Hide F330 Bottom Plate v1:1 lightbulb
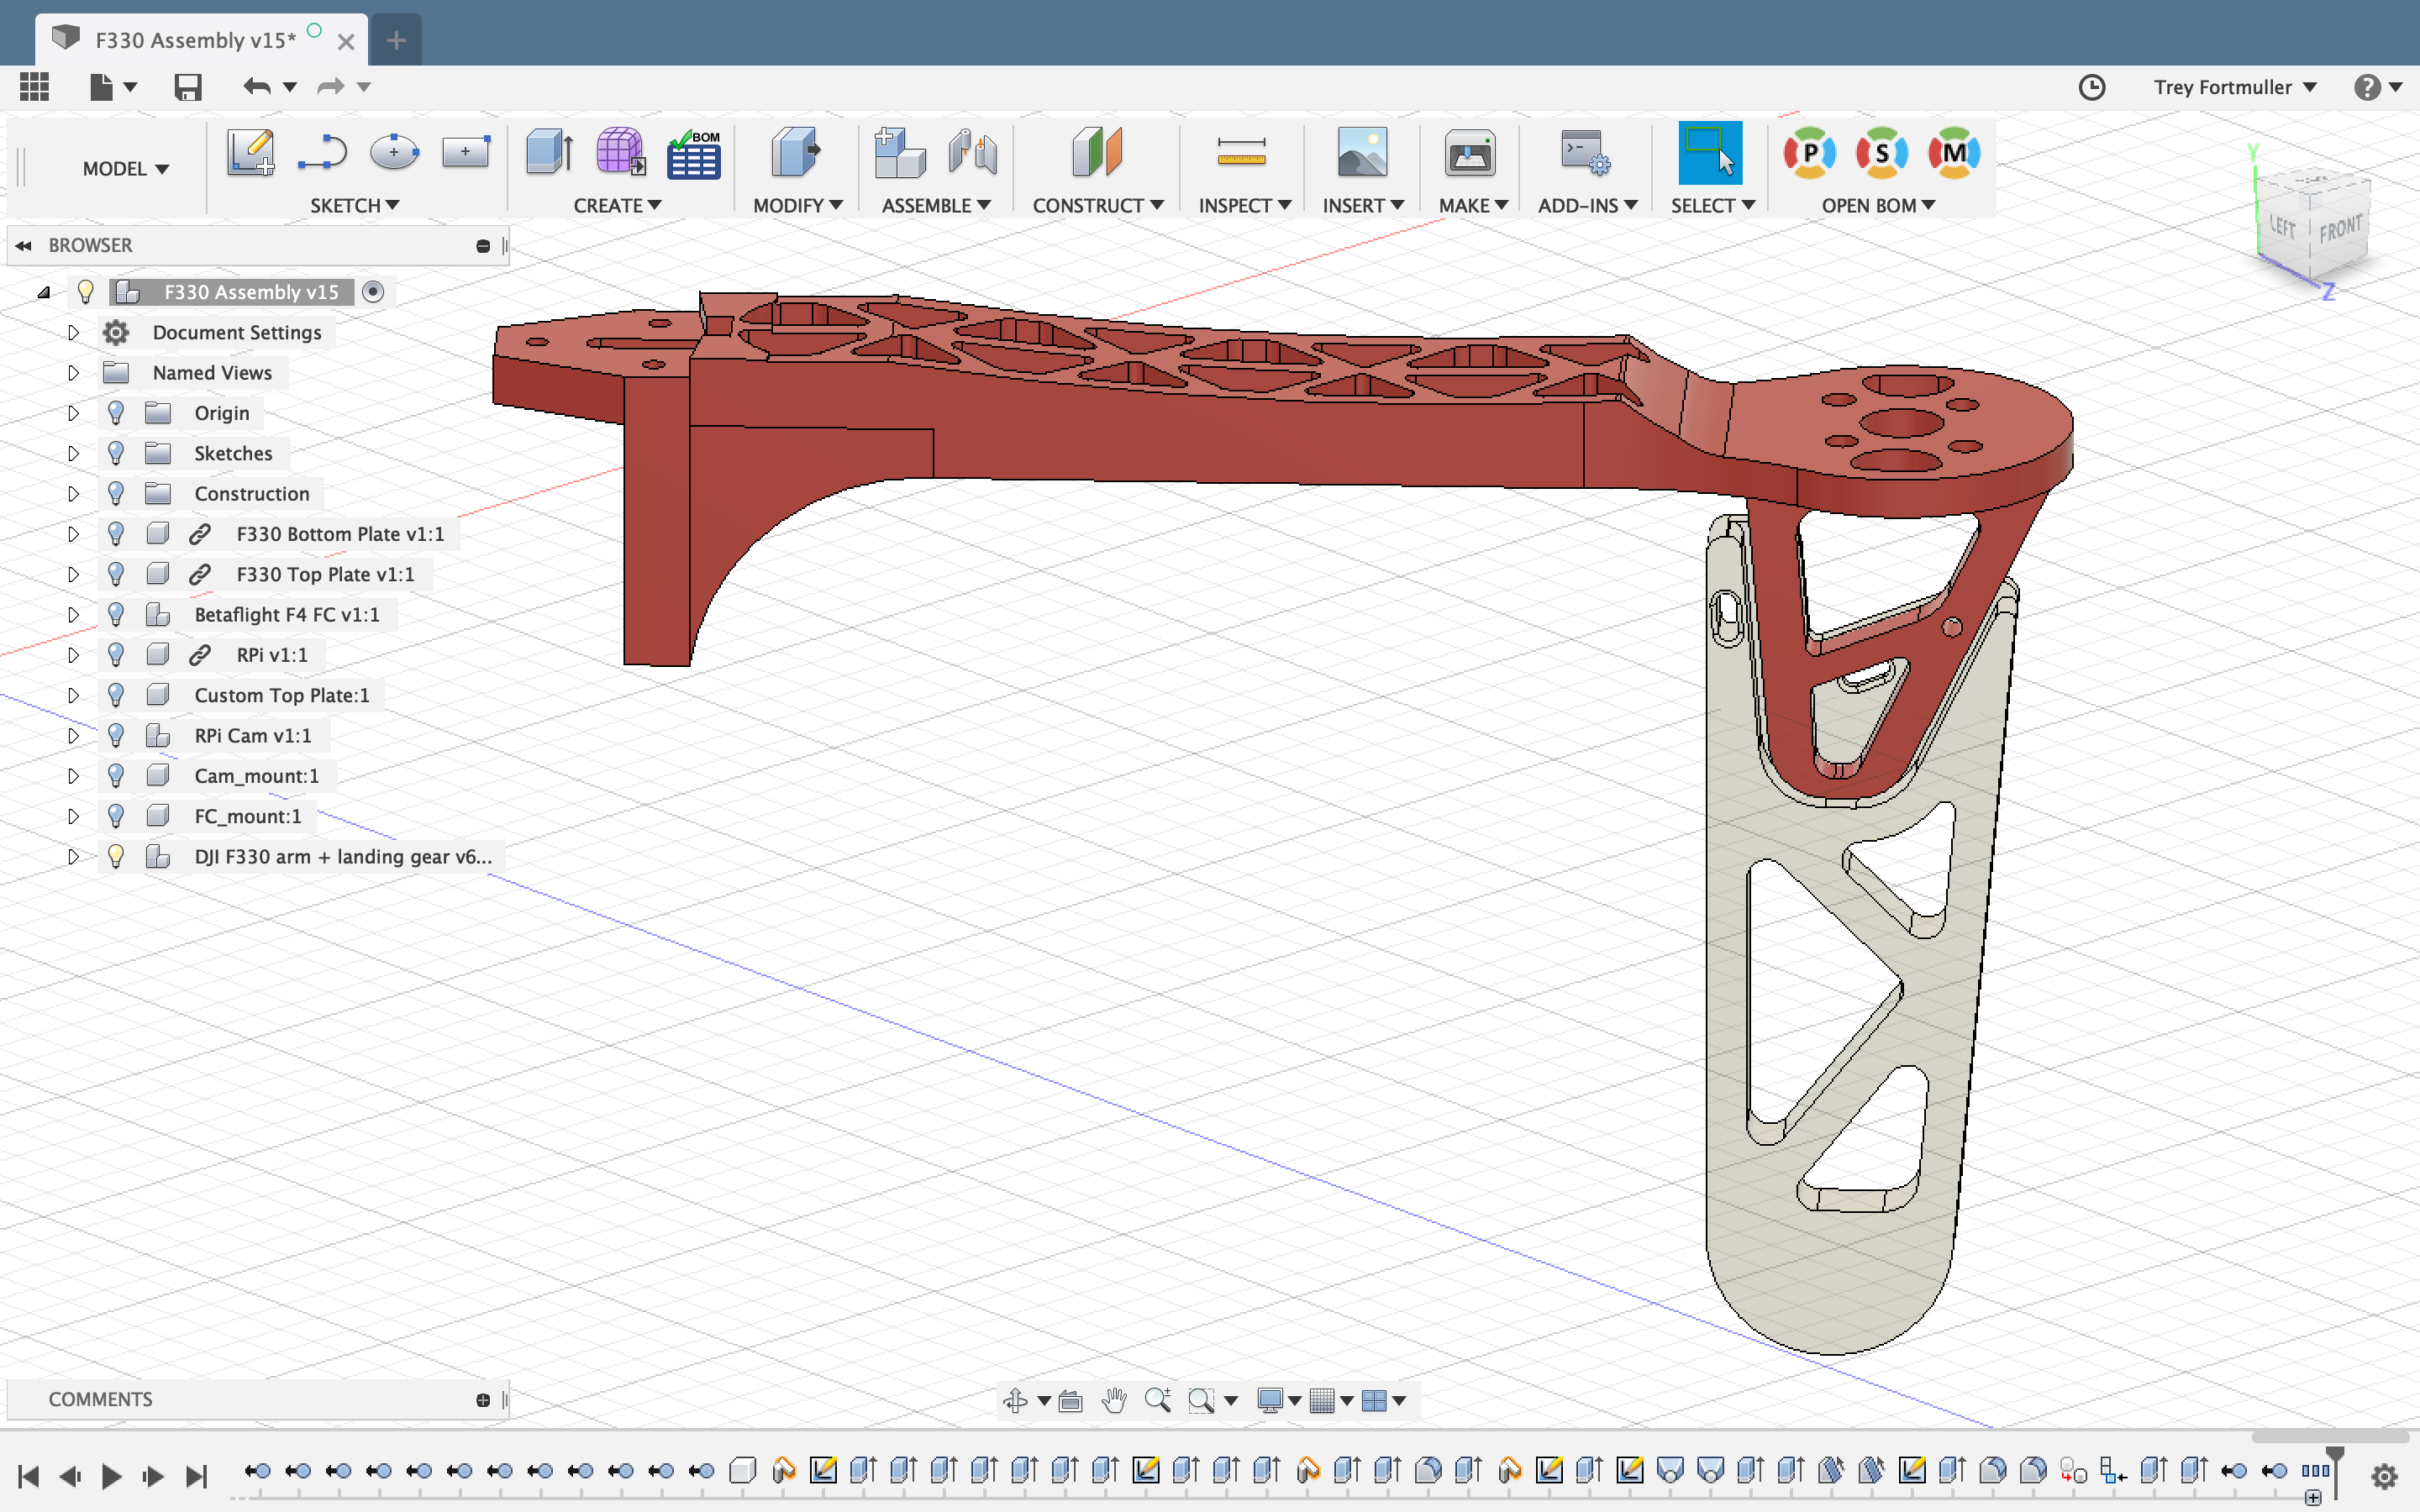The width and height of the screenshot is (2420, 1512). [x=116, y=534]
